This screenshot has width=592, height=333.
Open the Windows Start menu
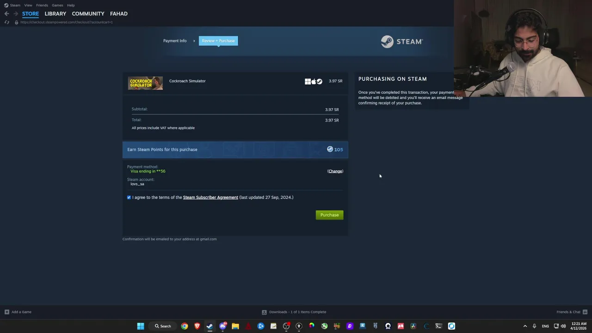click(141, 326)
